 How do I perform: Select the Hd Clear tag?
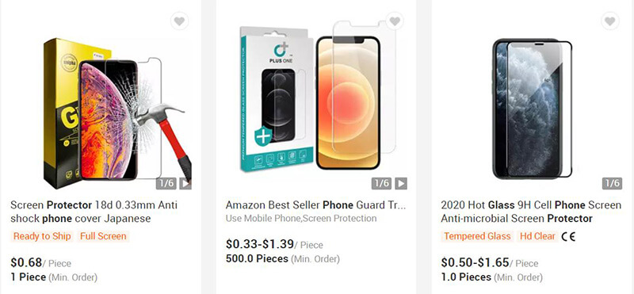click(x=537, y=236)
